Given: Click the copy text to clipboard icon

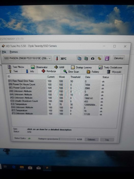Looking at the screenshot, I should pyautogui.click(x=79, y=59).
